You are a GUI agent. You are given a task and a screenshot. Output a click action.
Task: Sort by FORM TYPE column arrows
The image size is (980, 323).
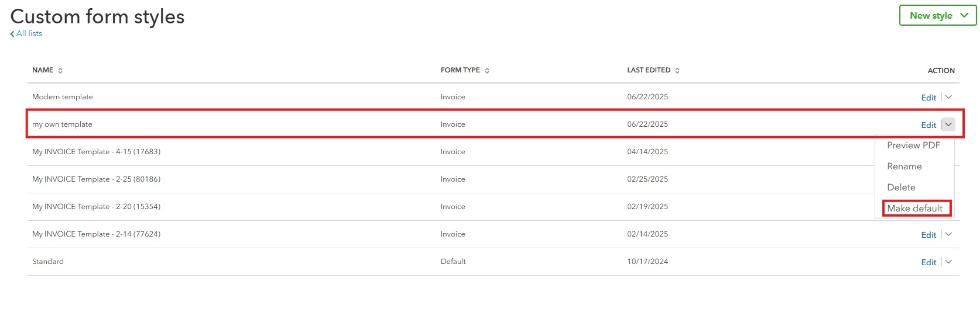(x=487, y=71)
